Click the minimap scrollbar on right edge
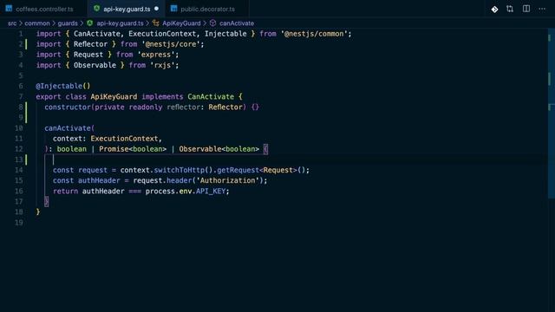Viewport: 555px width, 312px height. click(552, 114)
